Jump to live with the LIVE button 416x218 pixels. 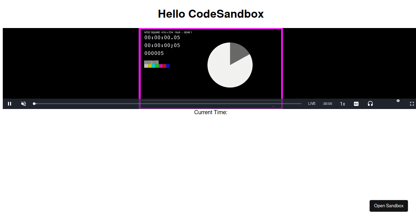(312, 104)
